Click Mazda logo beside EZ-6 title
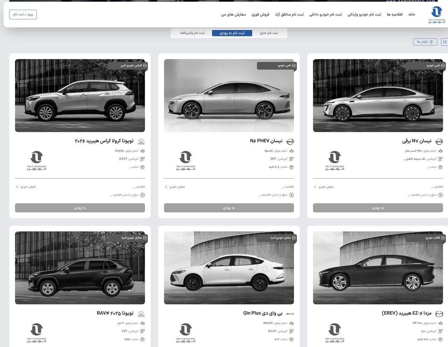 [439, 314]
